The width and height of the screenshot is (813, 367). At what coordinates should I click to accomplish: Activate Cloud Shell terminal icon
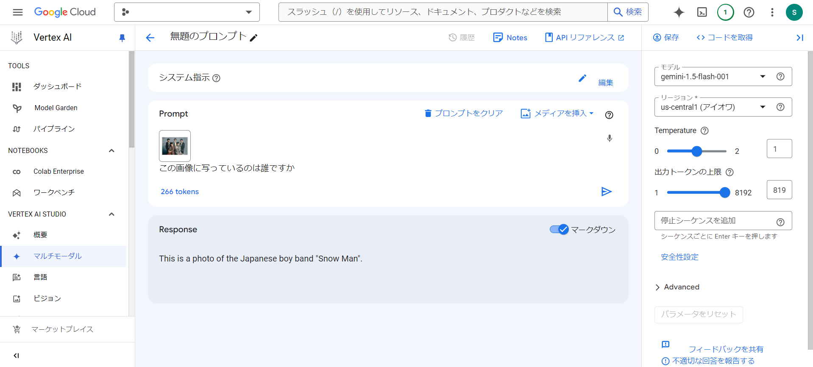click(702, 12)
